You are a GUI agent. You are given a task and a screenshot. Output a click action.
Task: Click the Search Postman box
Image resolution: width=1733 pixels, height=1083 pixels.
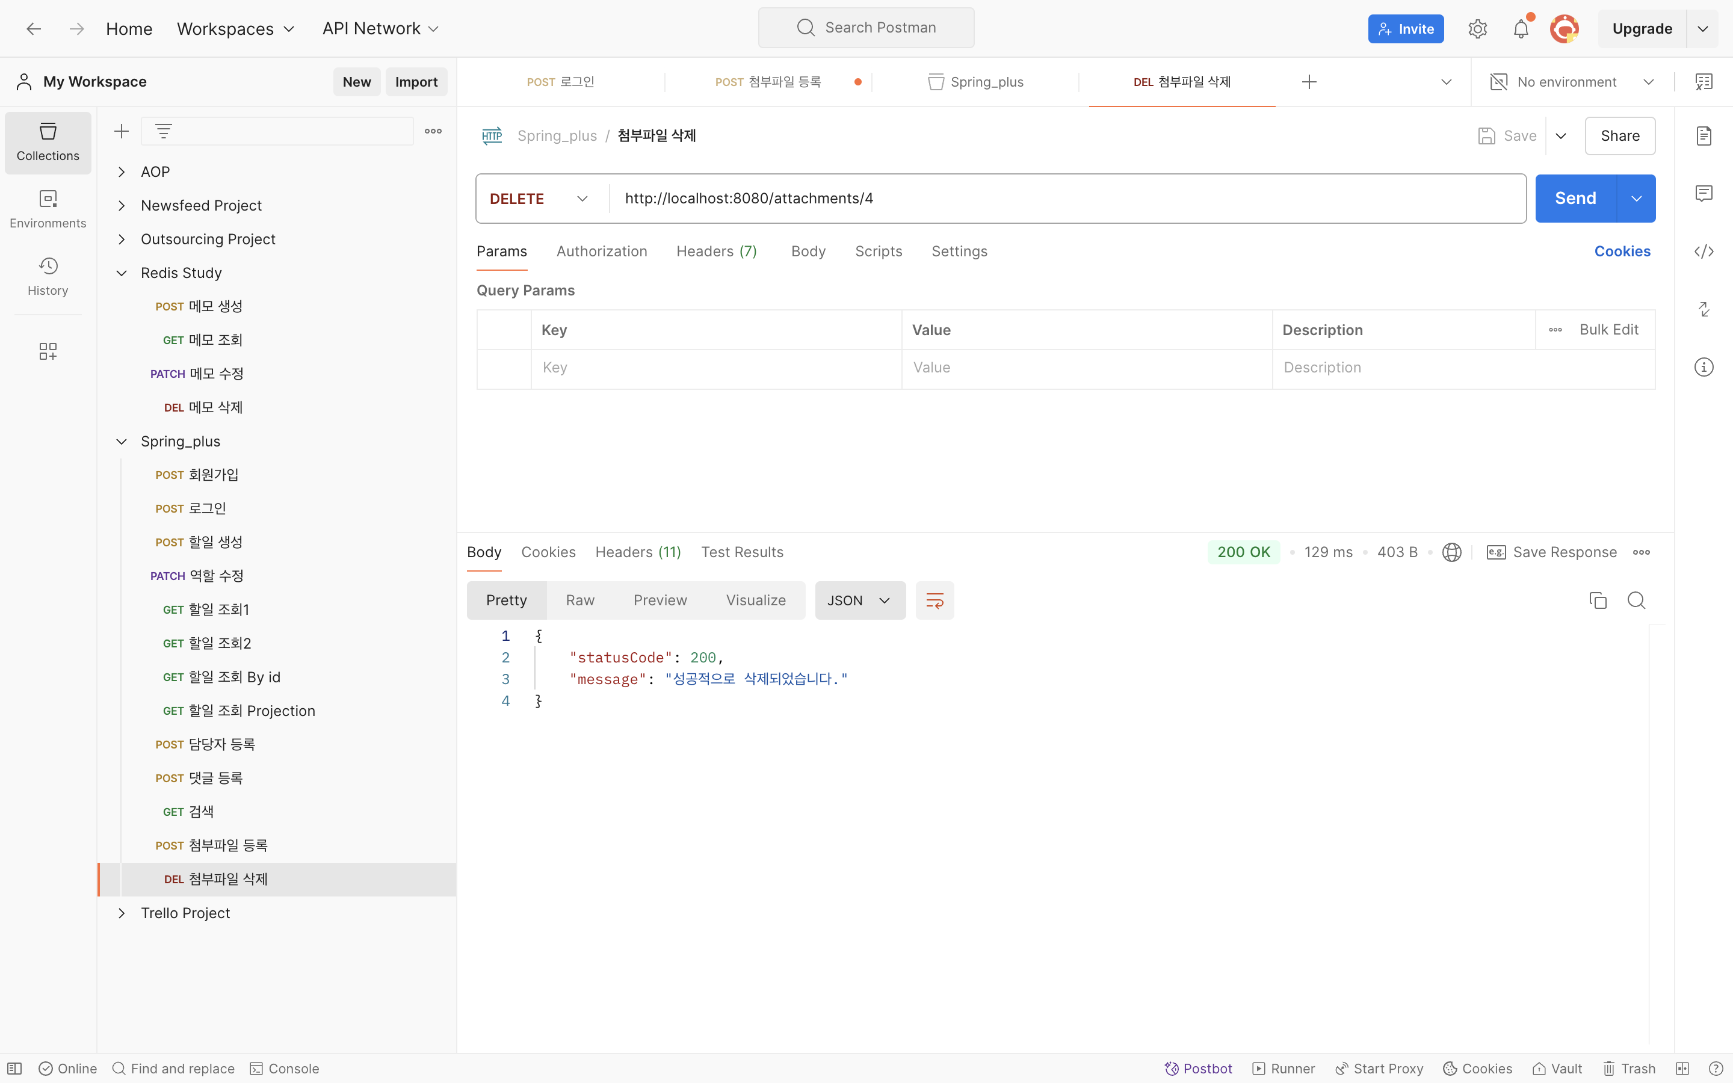pyautogui.click(x=866, y=28)
